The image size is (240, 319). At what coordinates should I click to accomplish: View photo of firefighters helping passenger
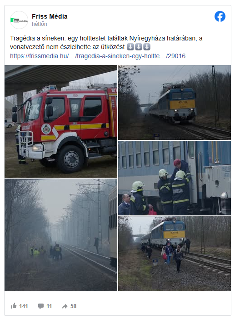pyautogui.click(x=175, y=178)
